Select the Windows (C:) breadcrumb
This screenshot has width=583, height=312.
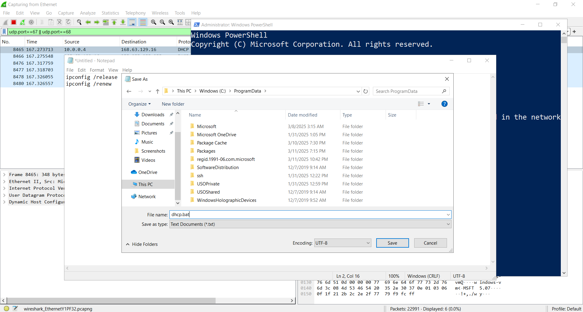pos(213,91)
